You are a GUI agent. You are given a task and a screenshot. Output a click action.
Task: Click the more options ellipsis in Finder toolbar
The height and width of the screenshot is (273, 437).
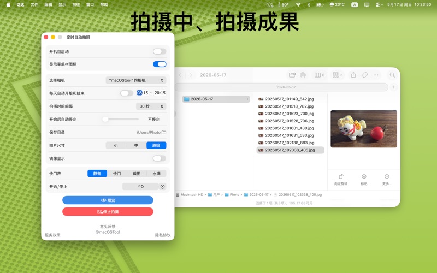tap(376, 75)
